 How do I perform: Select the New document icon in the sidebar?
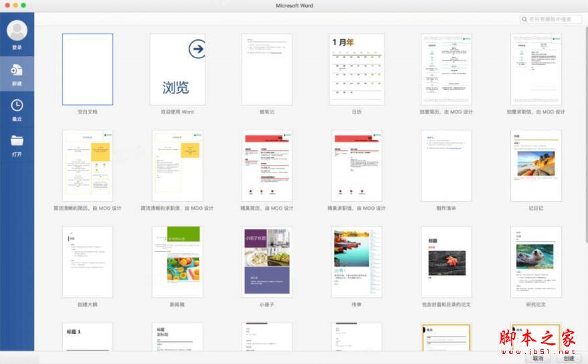click(x=17, y=69)
